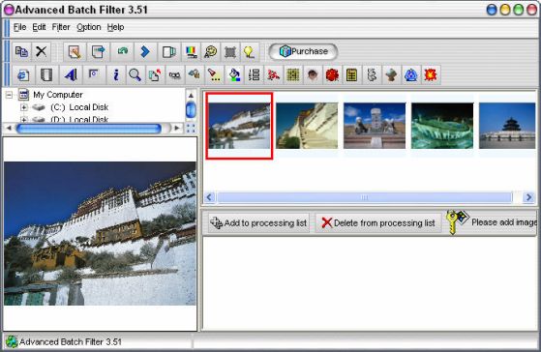Open the Option menu
The image size is (541, 352).
[89, 27]
